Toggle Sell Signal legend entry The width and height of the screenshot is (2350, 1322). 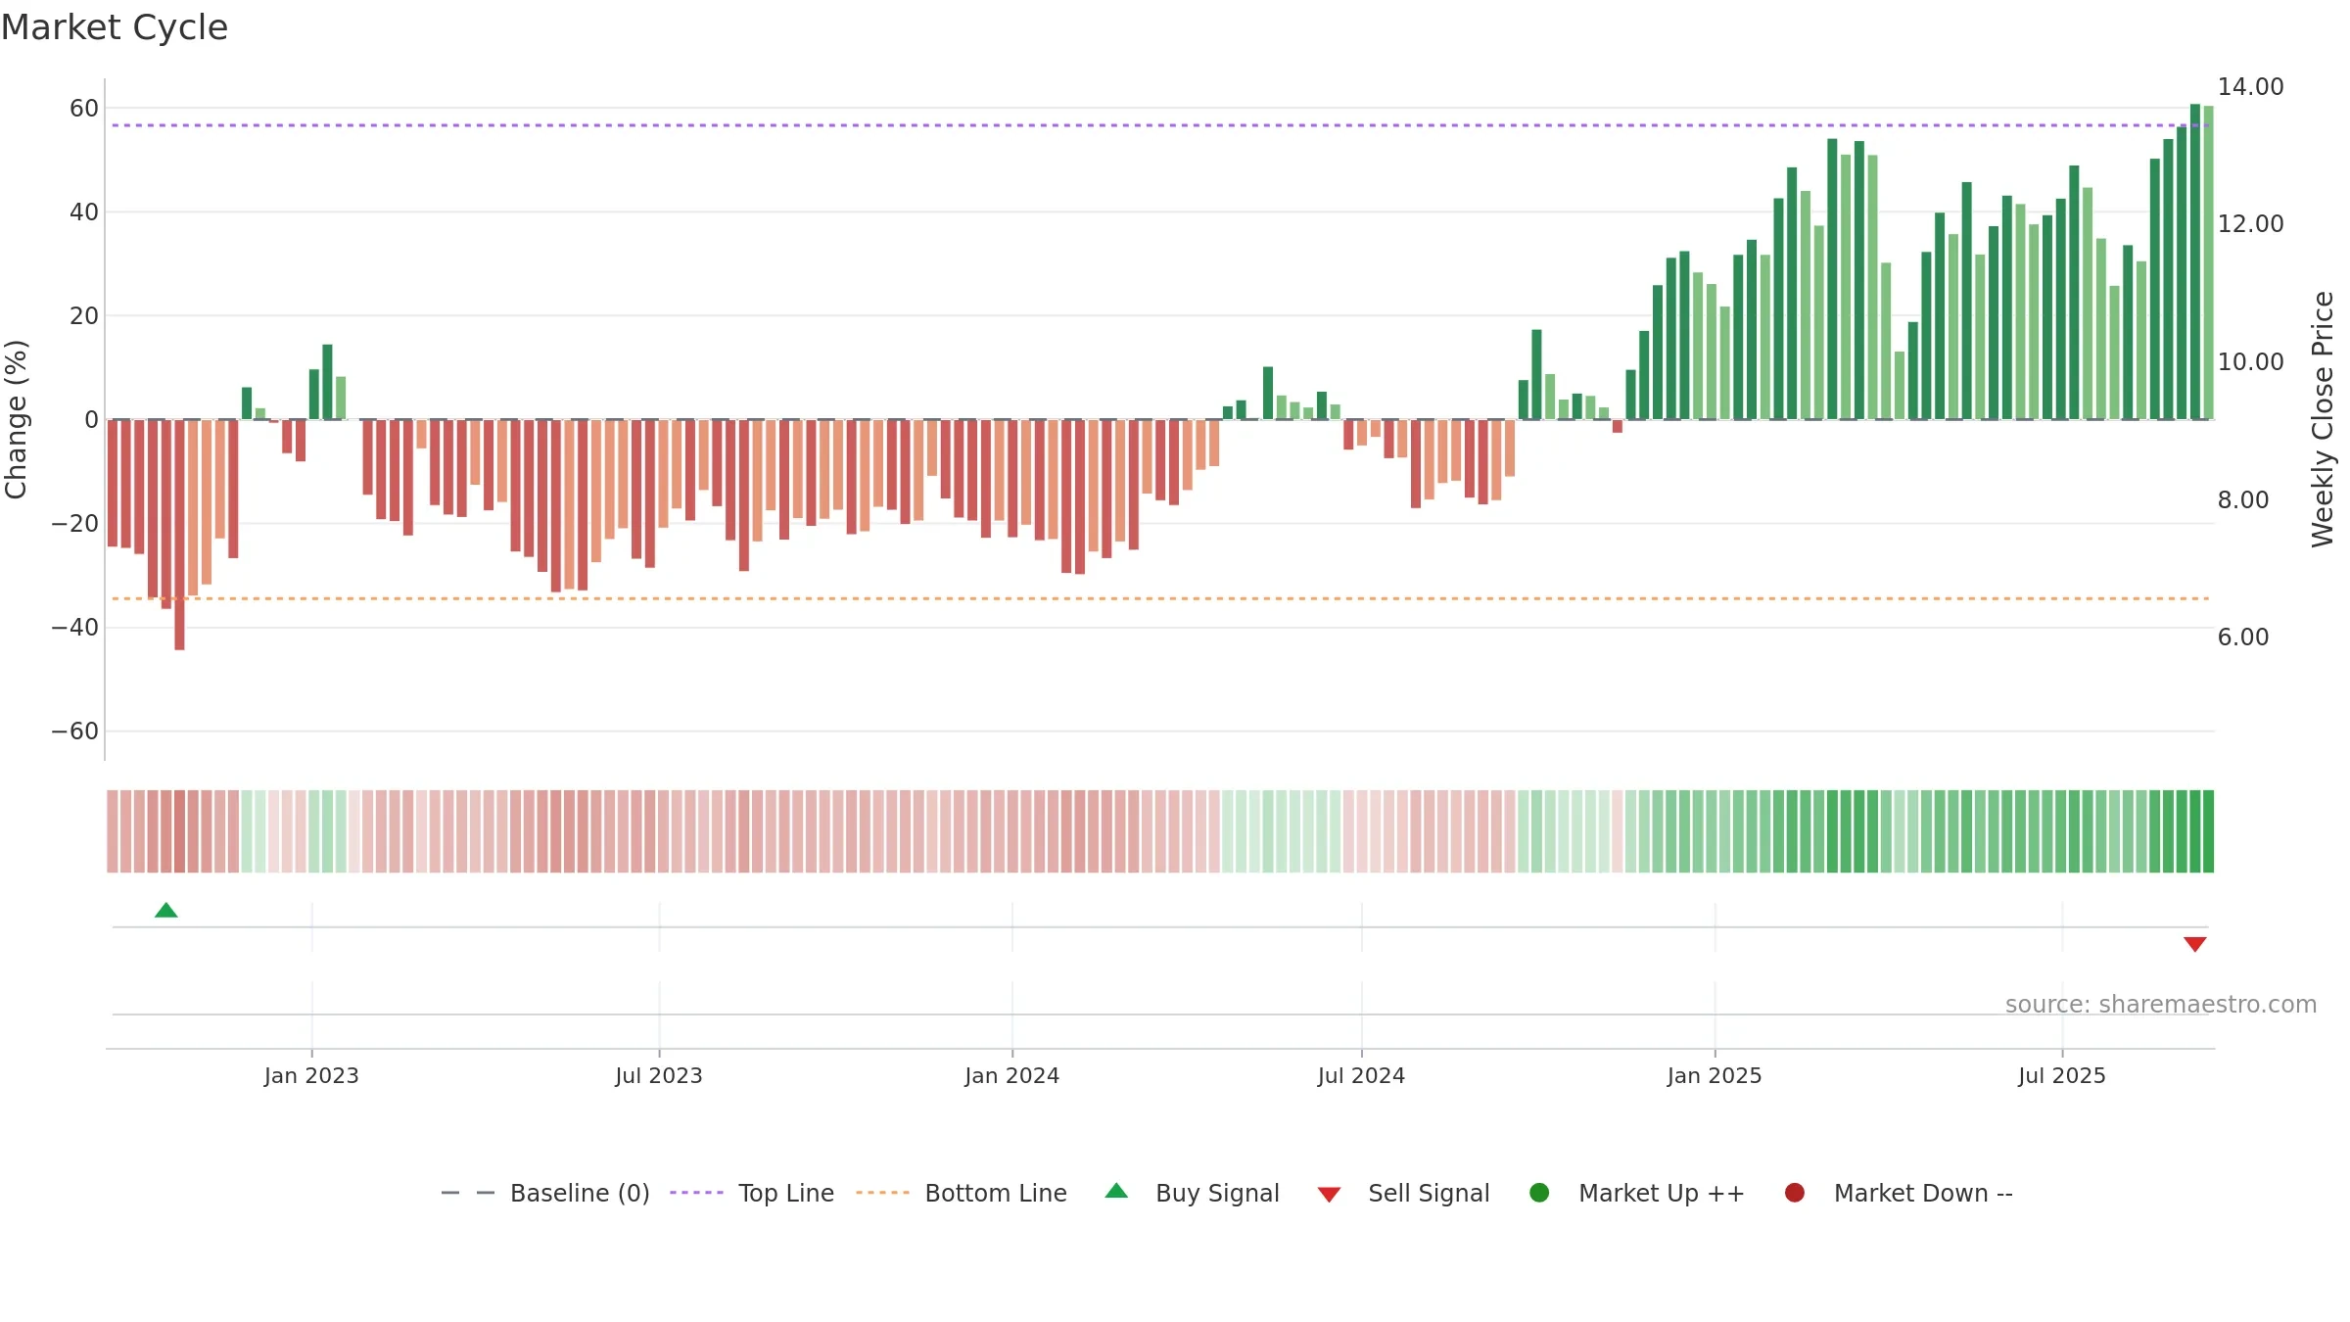pos(1403,1193)
